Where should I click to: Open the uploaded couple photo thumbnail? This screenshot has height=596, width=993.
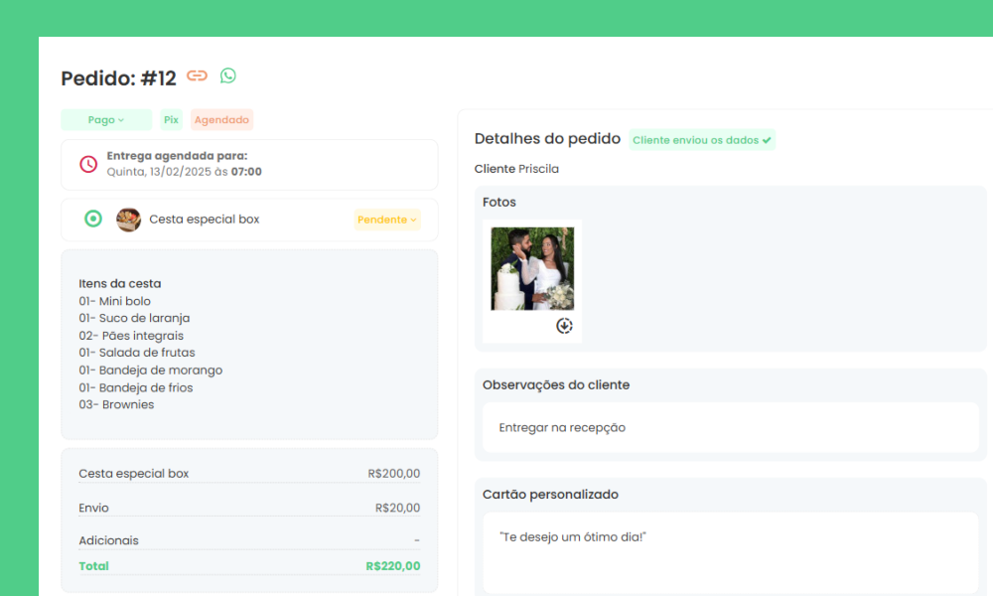coord(532,268)
